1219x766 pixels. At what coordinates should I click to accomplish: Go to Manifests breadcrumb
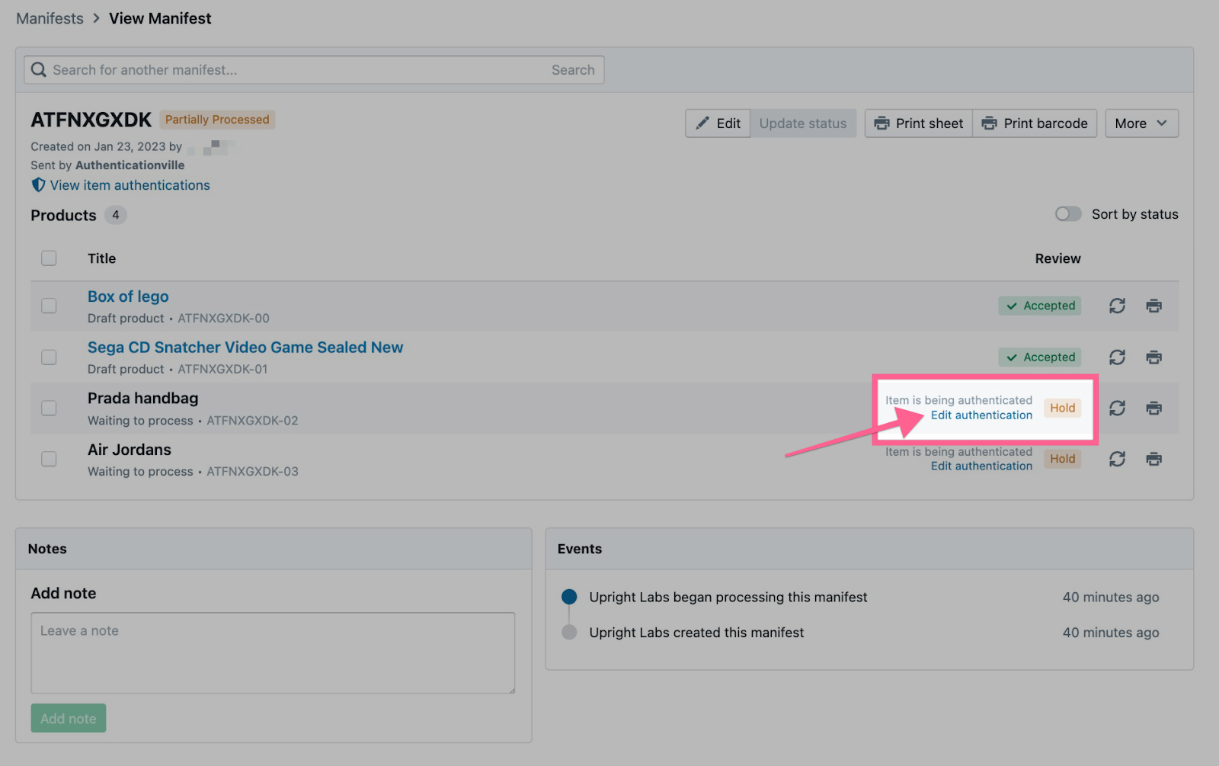pos(50,18)
